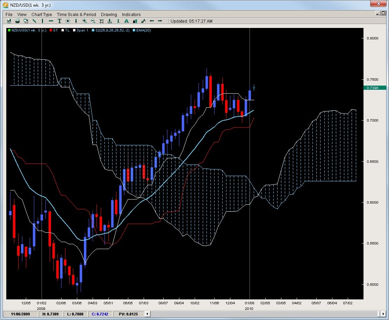Click the NZD/USD window title icon
The height and width of the screenshot is (320, 389).
(6, 5)
